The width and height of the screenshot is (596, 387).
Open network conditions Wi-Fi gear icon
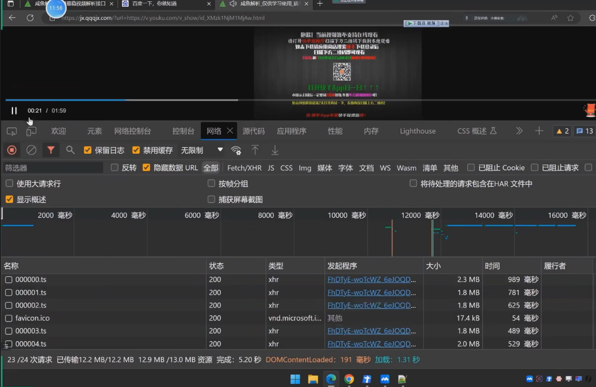coord(236,151)
